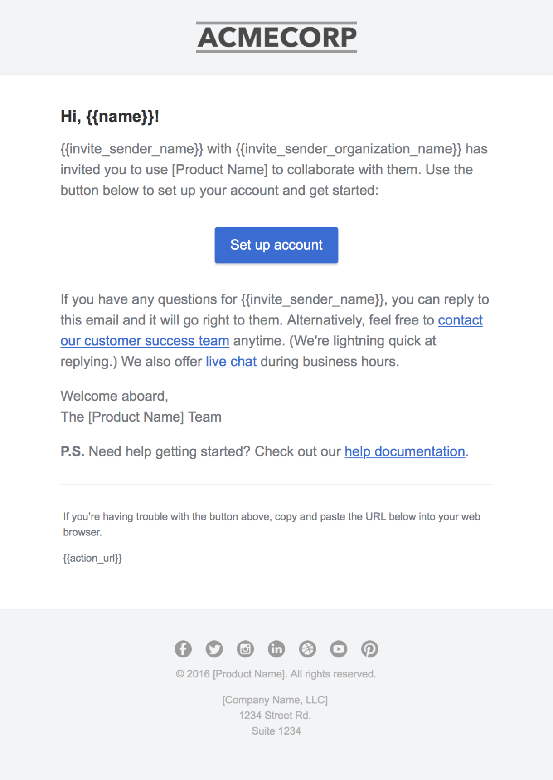
Task: Select the 1234 Street Rd address line
Action: click(x=276, y=715)
